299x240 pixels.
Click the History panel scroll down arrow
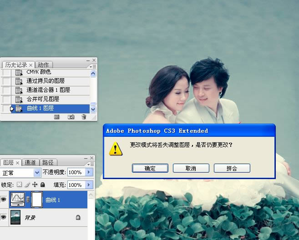(93, 109)
